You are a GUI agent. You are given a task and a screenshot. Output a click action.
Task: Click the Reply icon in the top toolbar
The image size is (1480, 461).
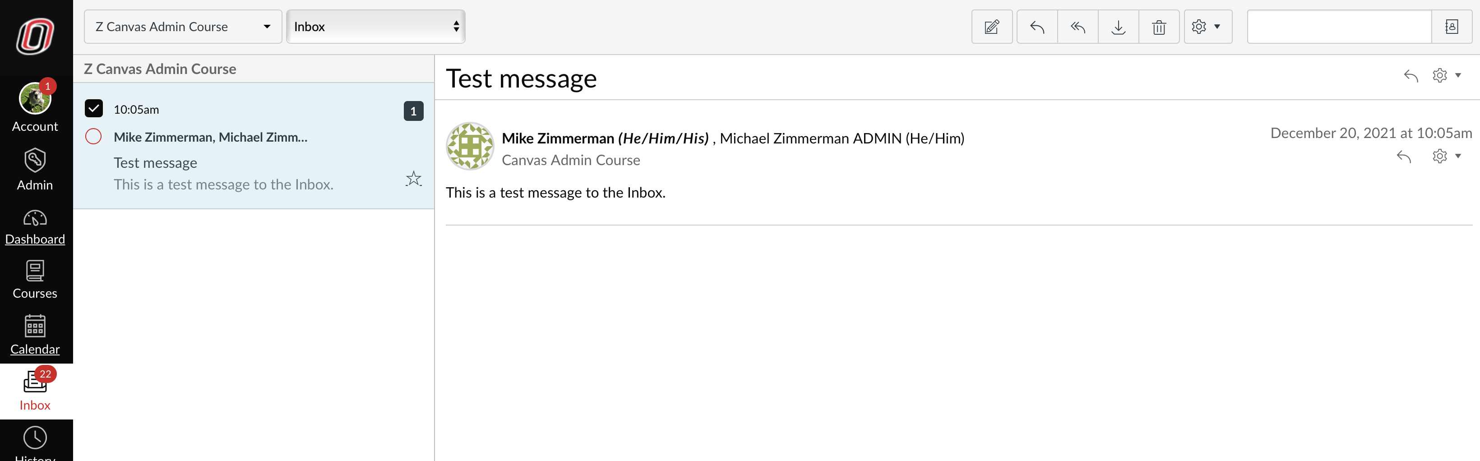click(x=1036, y=27)
